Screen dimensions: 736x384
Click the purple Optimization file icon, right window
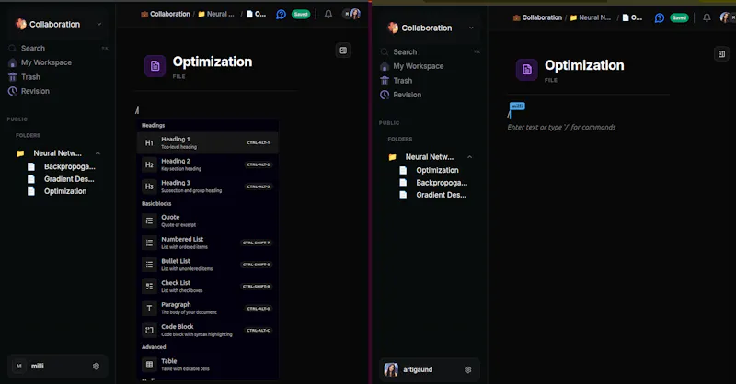click(x=527, y=70)
